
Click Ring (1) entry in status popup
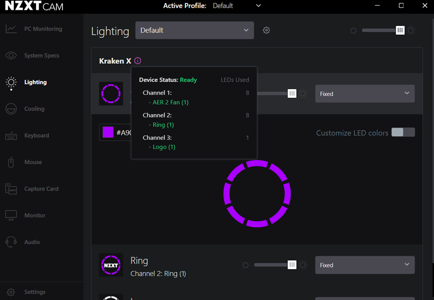pyautogui.click(x=161, y=125)
